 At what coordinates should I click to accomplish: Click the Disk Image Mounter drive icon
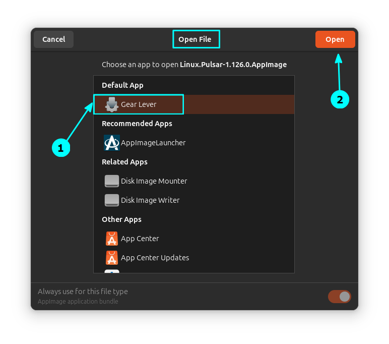[x=111, y=181]
